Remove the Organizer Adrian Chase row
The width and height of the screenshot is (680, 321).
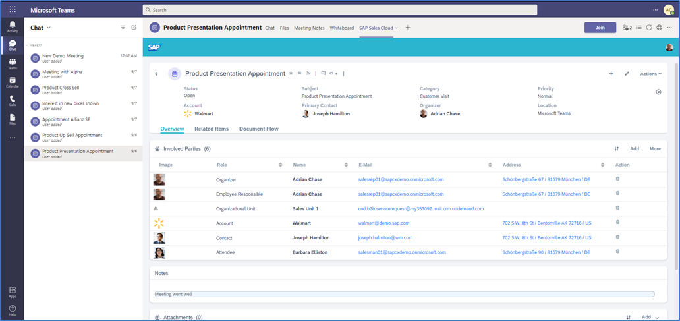coord(617,179)
